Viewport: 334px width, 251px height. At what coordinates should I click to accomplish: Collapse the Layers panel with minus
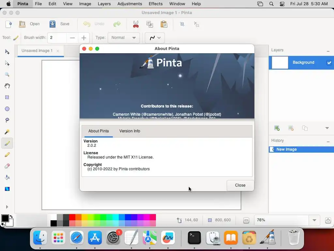(328, 51)
